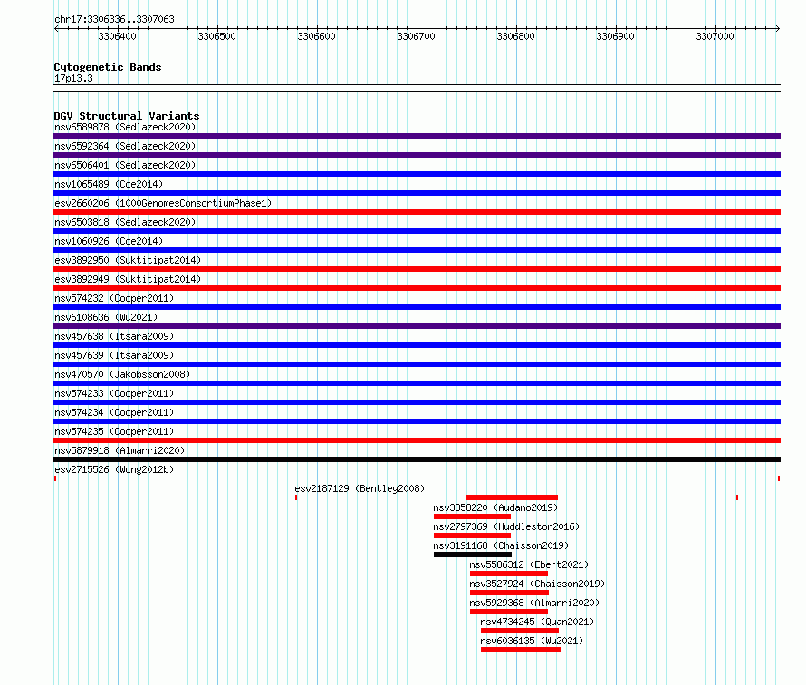Click the blue bar under nsv1065489
806x685 pixels.
pos(417,193)
